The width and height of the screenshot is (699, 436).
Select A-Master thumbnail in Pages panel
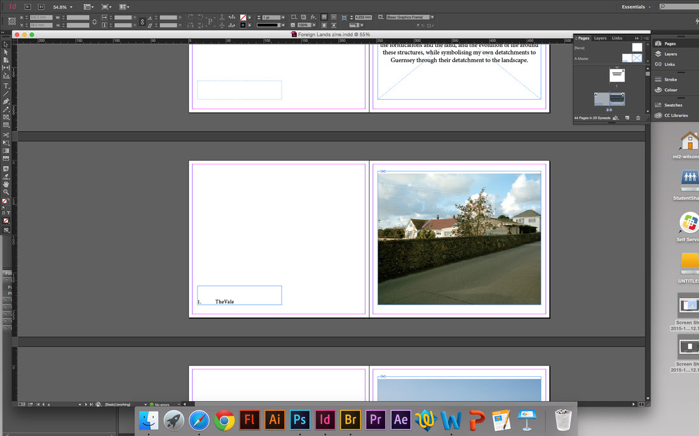tap(632, 58)
